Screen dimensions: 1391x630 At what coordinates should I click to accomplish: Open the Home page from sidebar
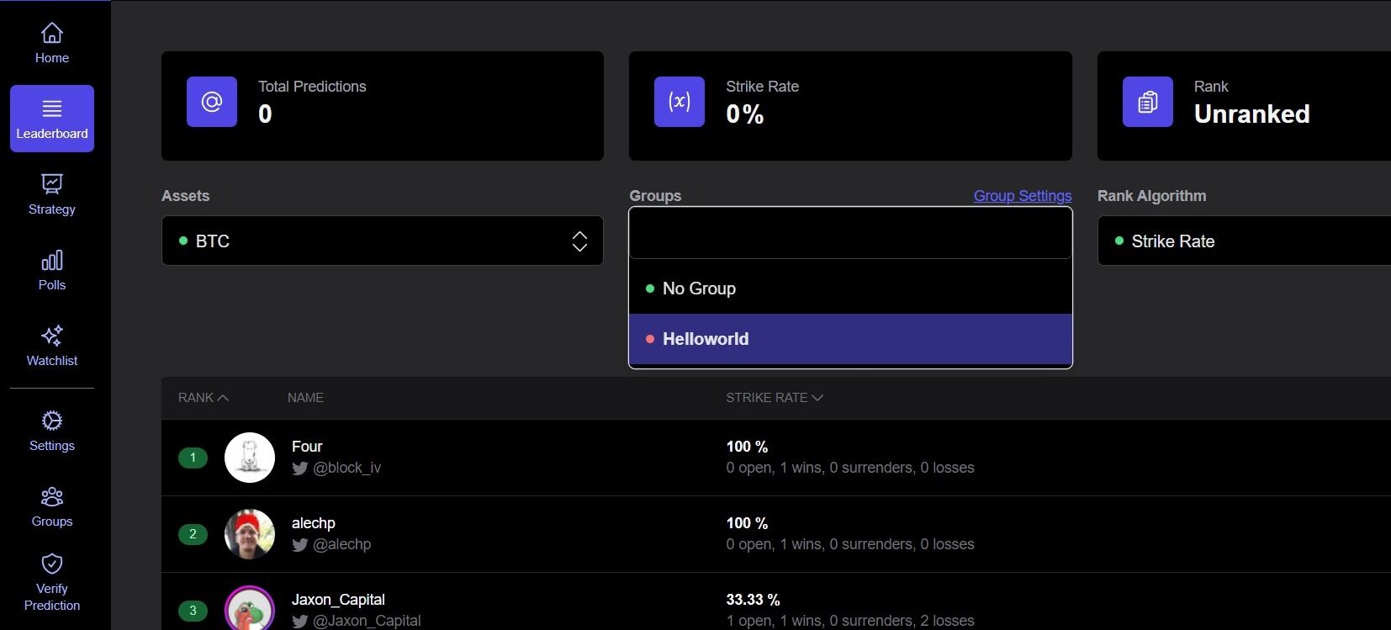click(x=52, y=43)
